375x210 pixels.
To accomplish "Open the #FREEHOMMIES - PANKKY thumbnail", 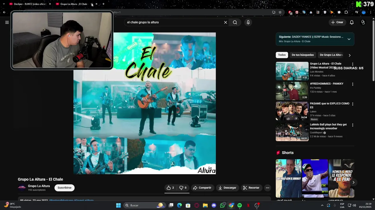I will point(292,91).
